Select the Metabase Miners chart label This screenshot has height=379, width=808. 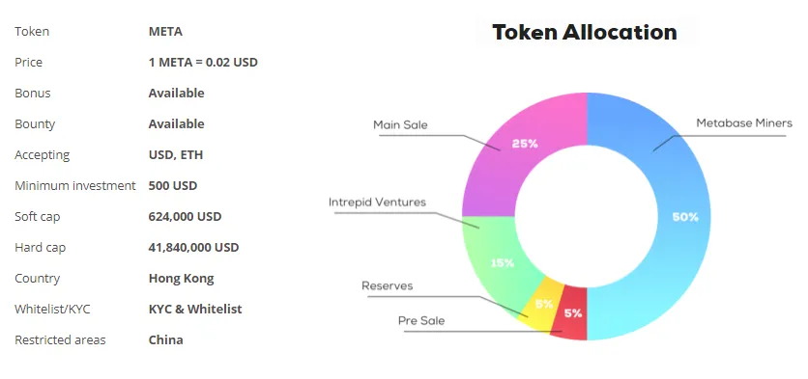744,123
